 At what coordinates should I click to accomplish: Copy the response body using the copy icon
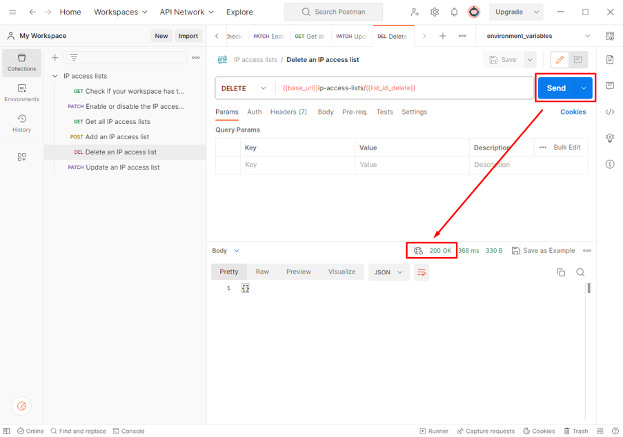point(561,272)
